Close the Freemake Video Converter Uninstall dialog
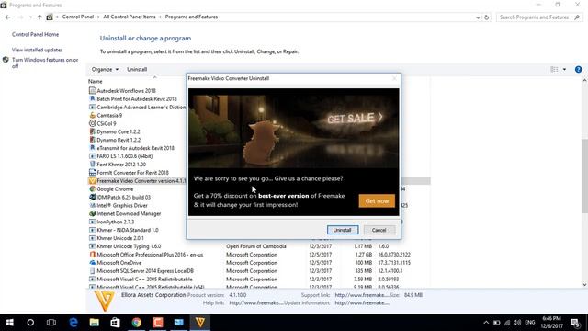588x331 pixels. coord(394,78)
